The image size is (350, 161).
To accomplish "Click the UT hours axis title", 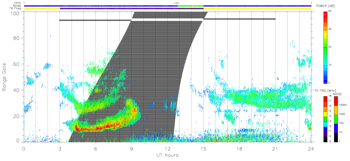I will [x=167, y=155].
